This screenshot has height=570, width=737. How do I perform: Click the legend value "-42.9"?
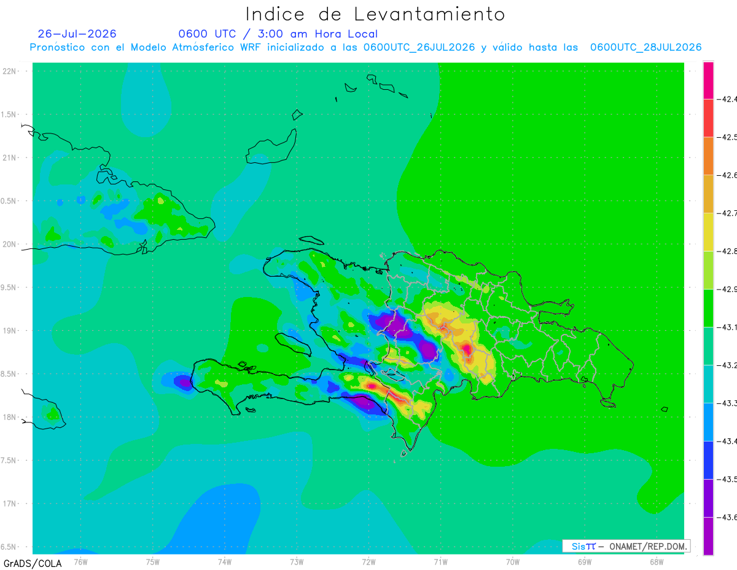(727, 289)
